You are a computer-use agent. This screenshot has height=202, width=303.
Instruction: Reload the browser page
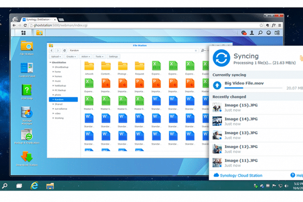[x=25, y=25]
